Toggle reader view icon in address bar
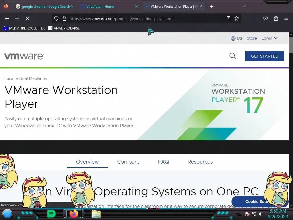 (228, 18)
